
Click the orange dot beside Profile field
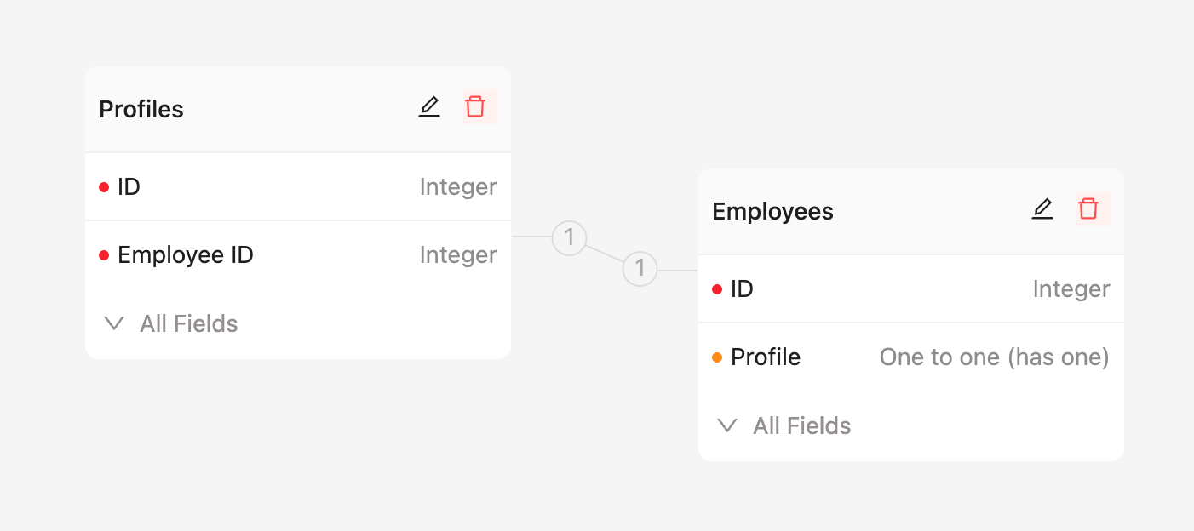717,357
